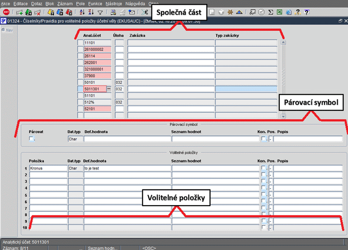
Task: Click the context help window icon
Action: [x=307, y=12]
